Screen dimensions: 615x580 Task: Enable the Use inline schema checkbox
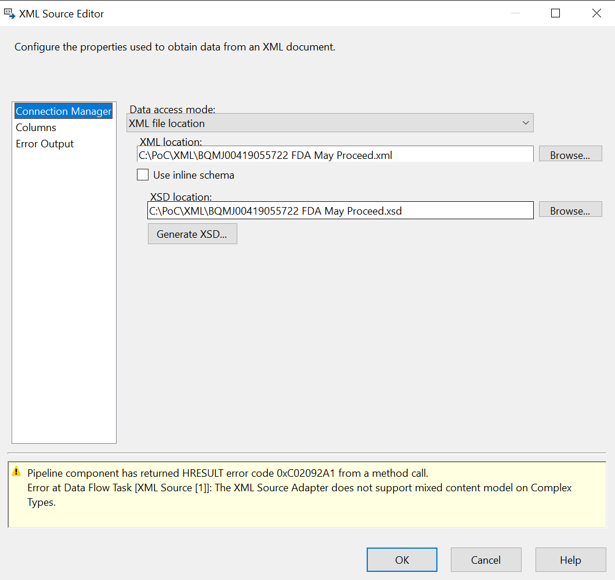143,175
